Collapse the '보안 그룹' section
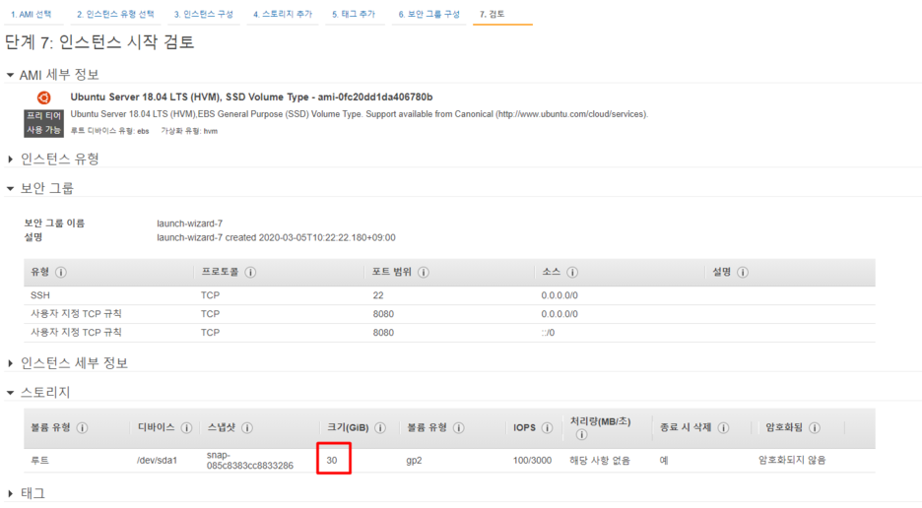Screen dimensions: 922x508 coord(10,189)
